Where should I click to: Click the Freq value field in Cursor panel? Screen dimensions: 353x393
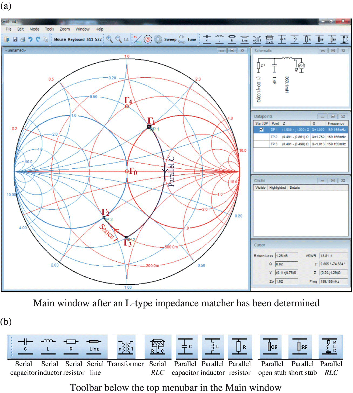[333, 281]
